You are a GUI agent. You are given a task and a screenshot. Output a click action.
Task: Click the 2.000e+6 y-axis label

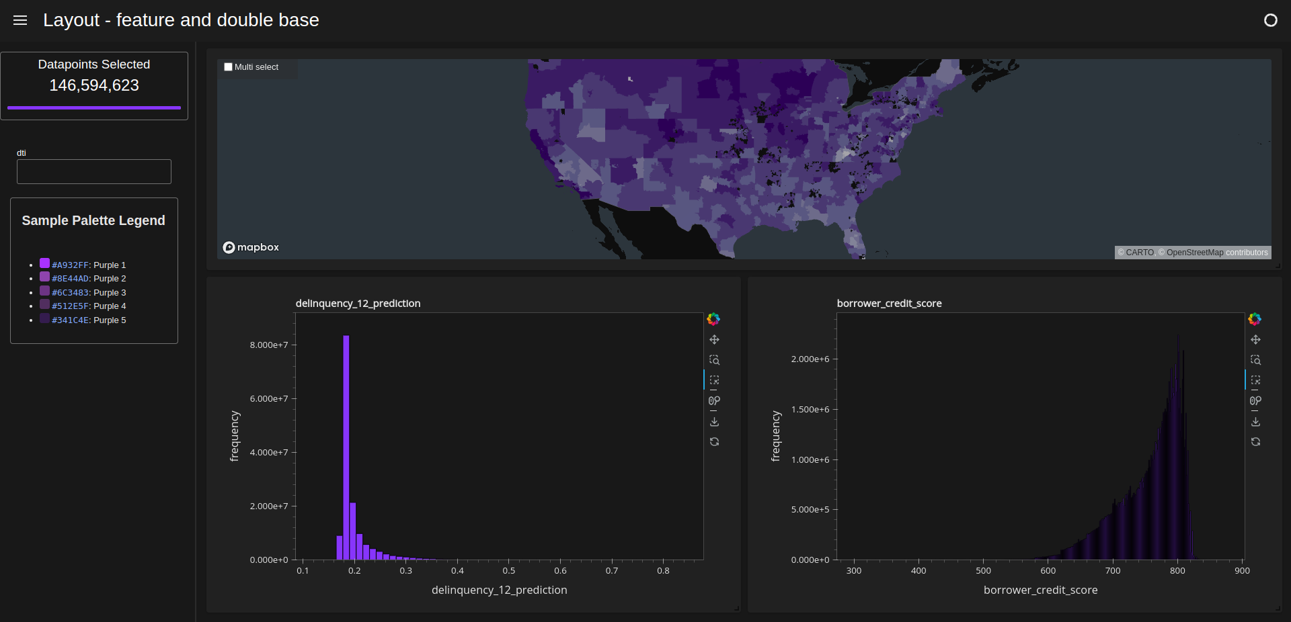pos(810,359)
